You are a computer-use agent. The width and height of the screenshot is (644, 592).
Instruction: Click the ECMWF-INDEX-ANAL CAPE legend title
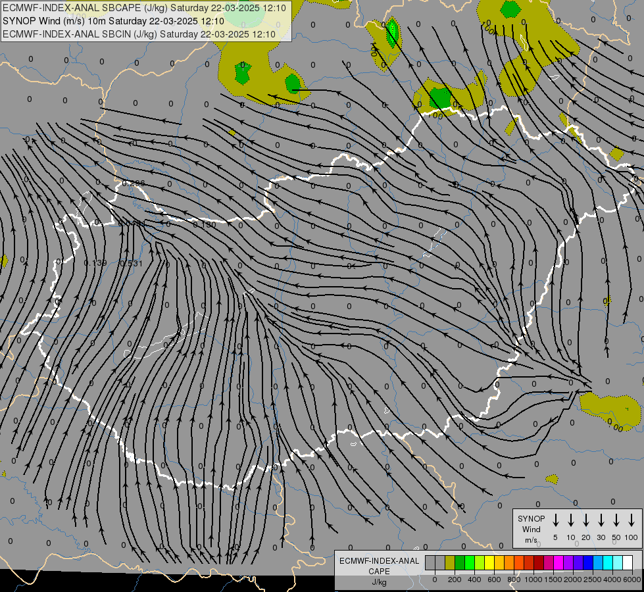coord(379,566)
